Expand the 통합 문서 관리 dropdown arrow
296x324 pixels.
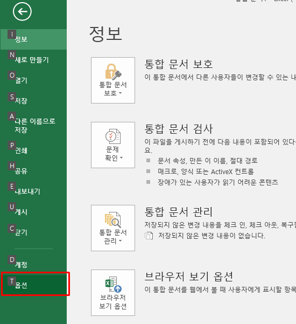(120, 241)
